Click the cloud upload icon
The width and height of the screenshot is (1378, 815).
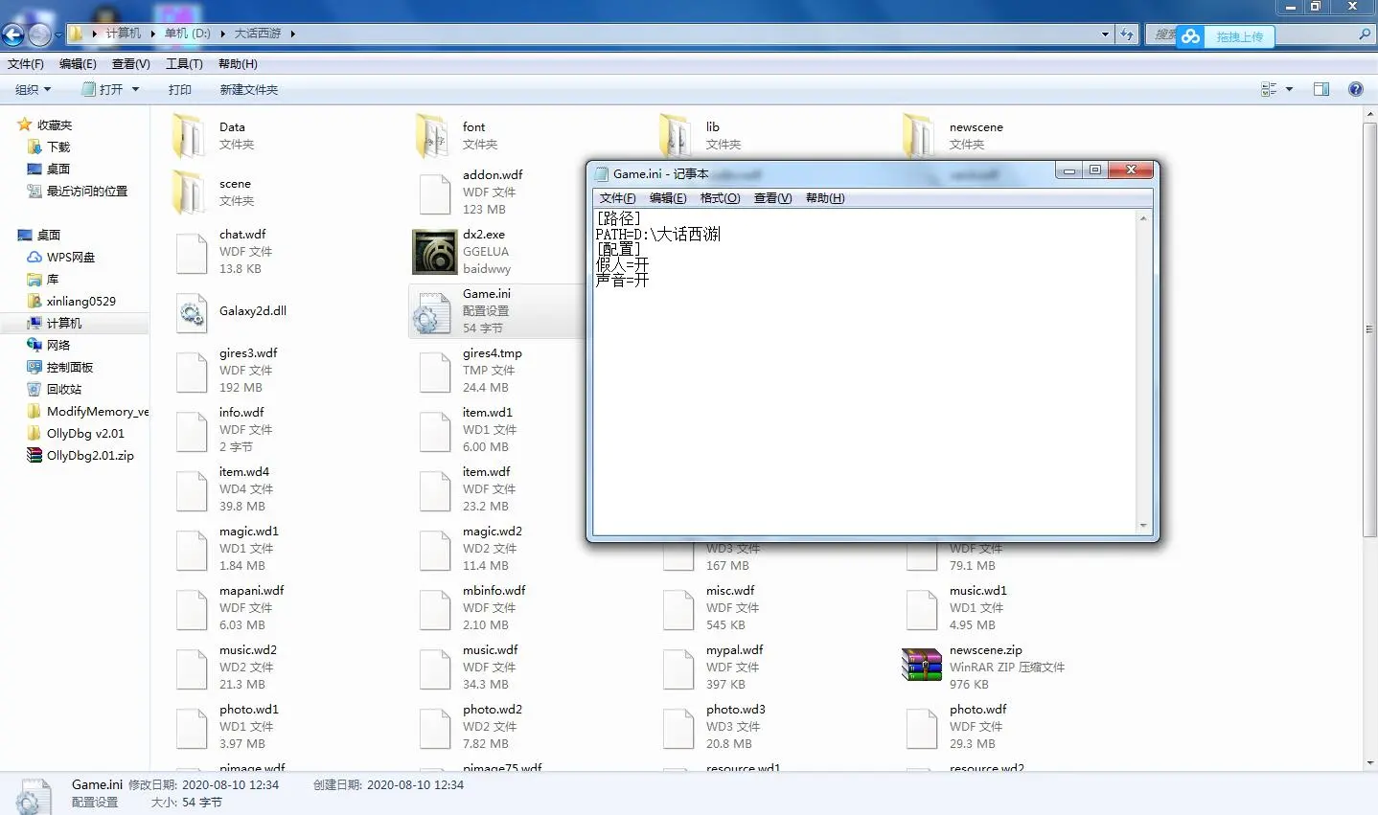(1190, 36)
